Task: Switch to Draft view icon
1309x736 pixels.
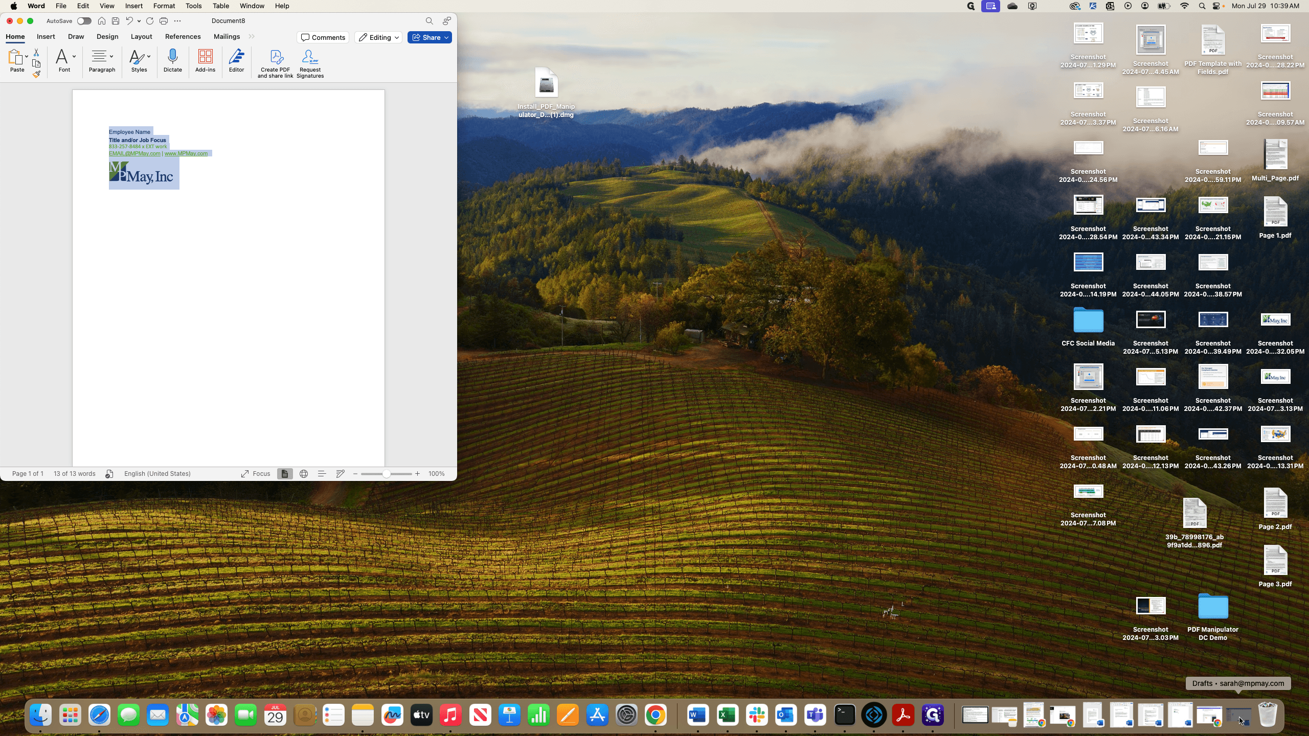Action: click(341, 474)
